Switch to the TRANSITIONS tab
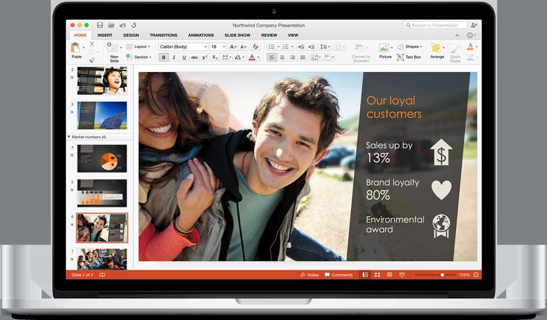Viewport: 547px width, 320px height. pyautogui.click(x=163, y=35)
